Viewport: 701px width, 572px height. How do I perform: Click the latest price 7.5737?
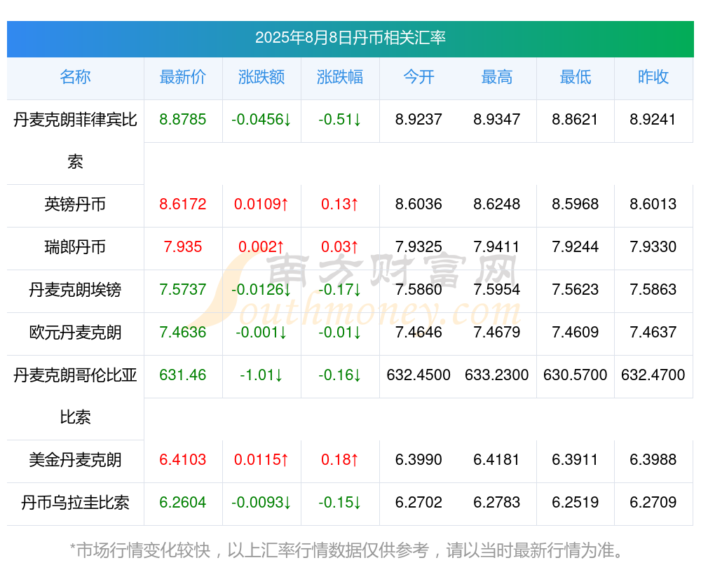click(183, 290)
